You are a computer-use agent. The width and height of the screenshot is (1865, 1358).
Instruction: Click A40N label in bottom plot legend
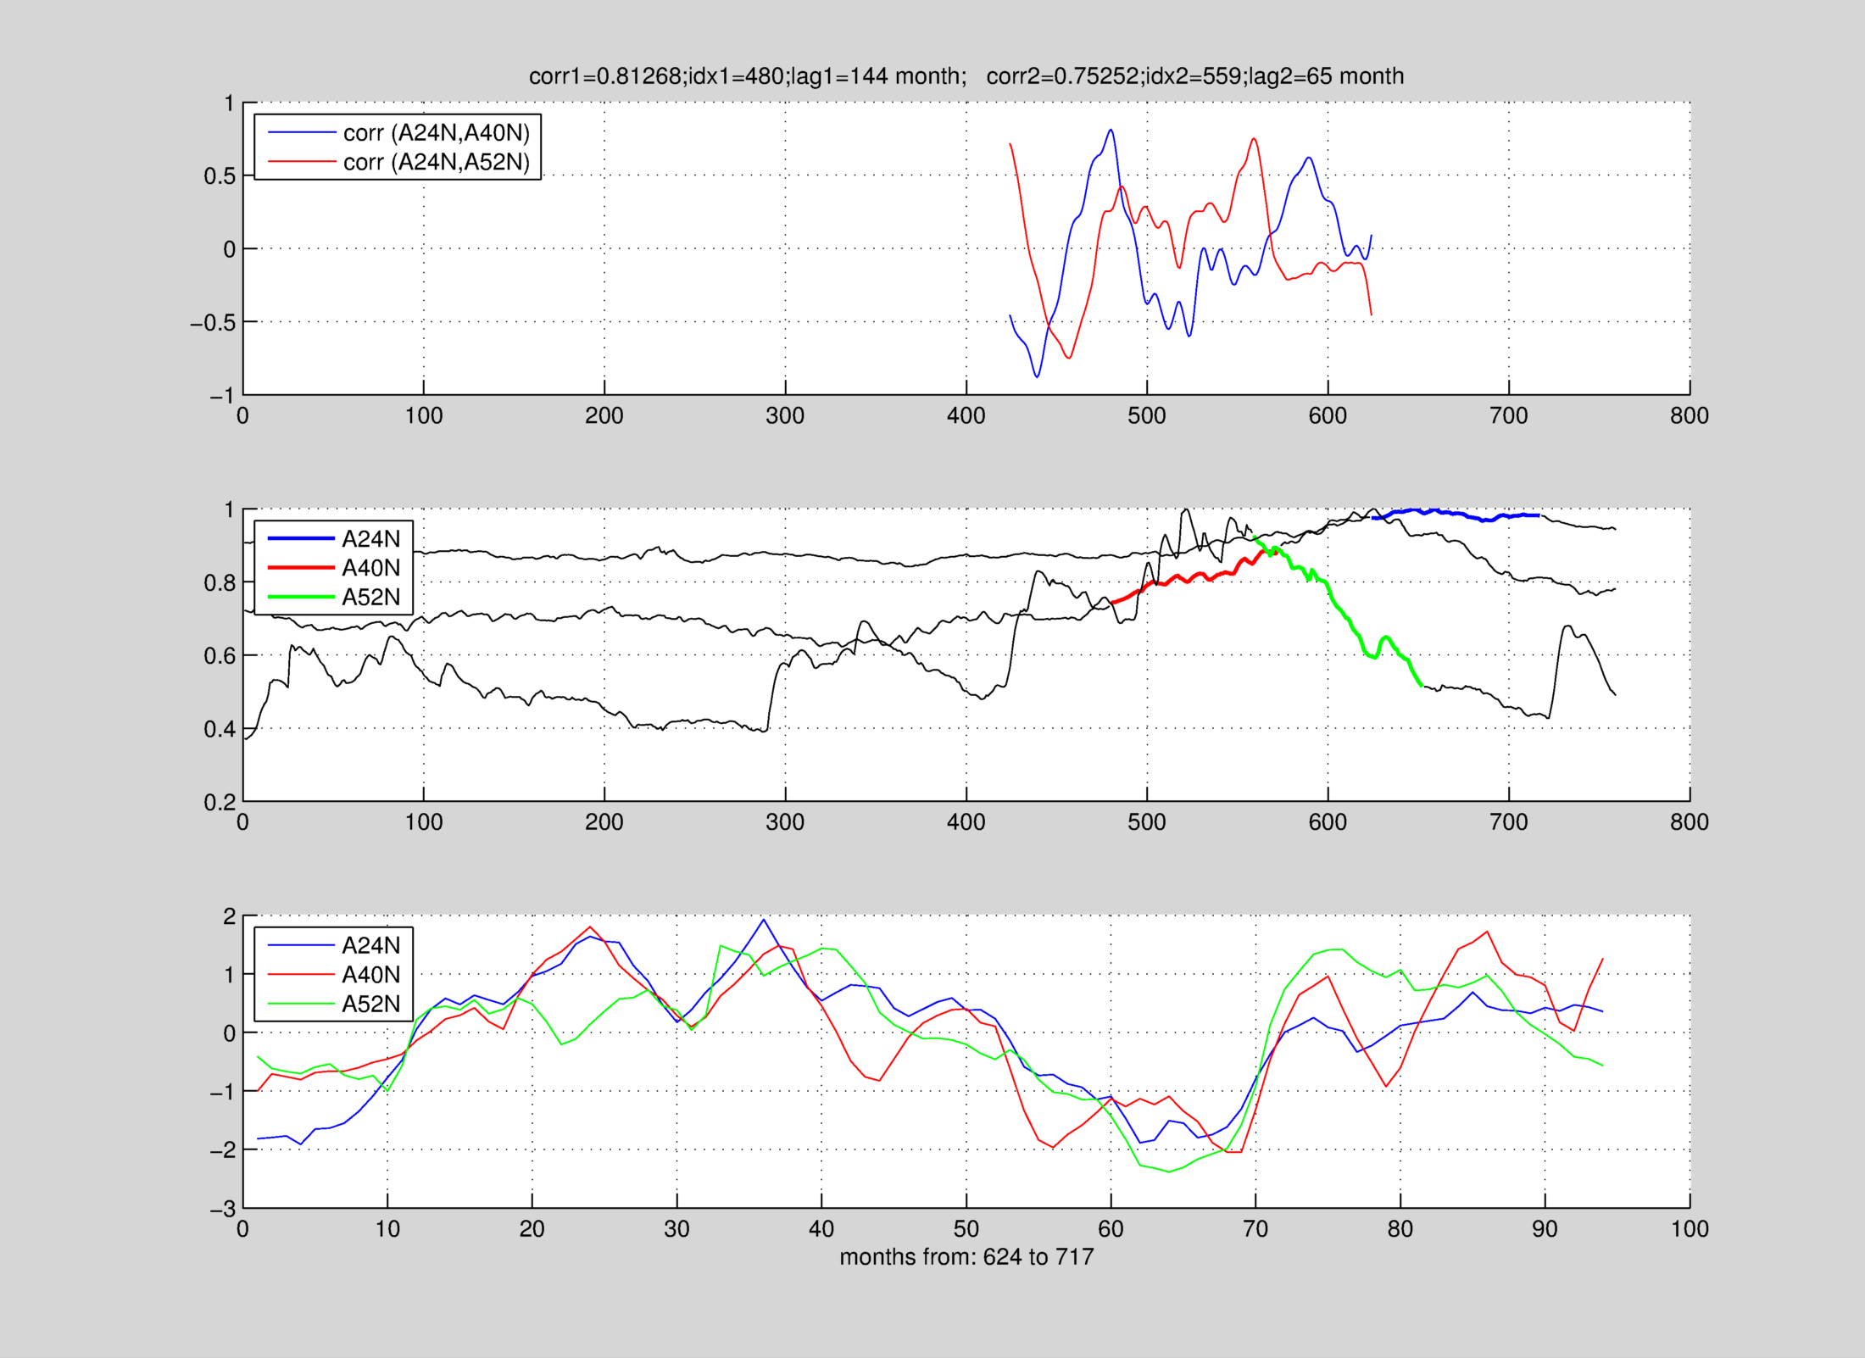click(370, 975)
